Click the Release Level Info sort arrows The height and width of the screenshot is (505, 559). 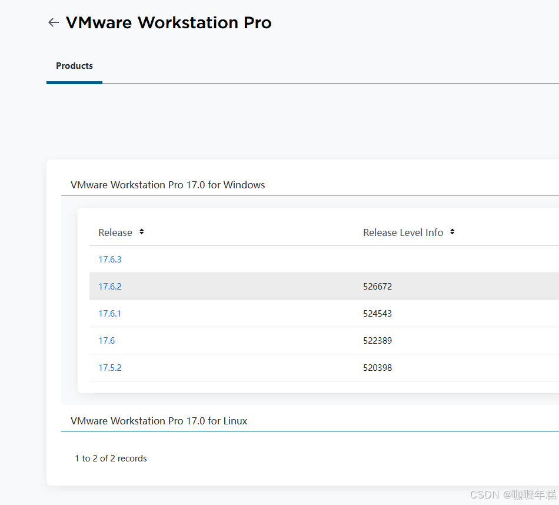click(452, 232)
